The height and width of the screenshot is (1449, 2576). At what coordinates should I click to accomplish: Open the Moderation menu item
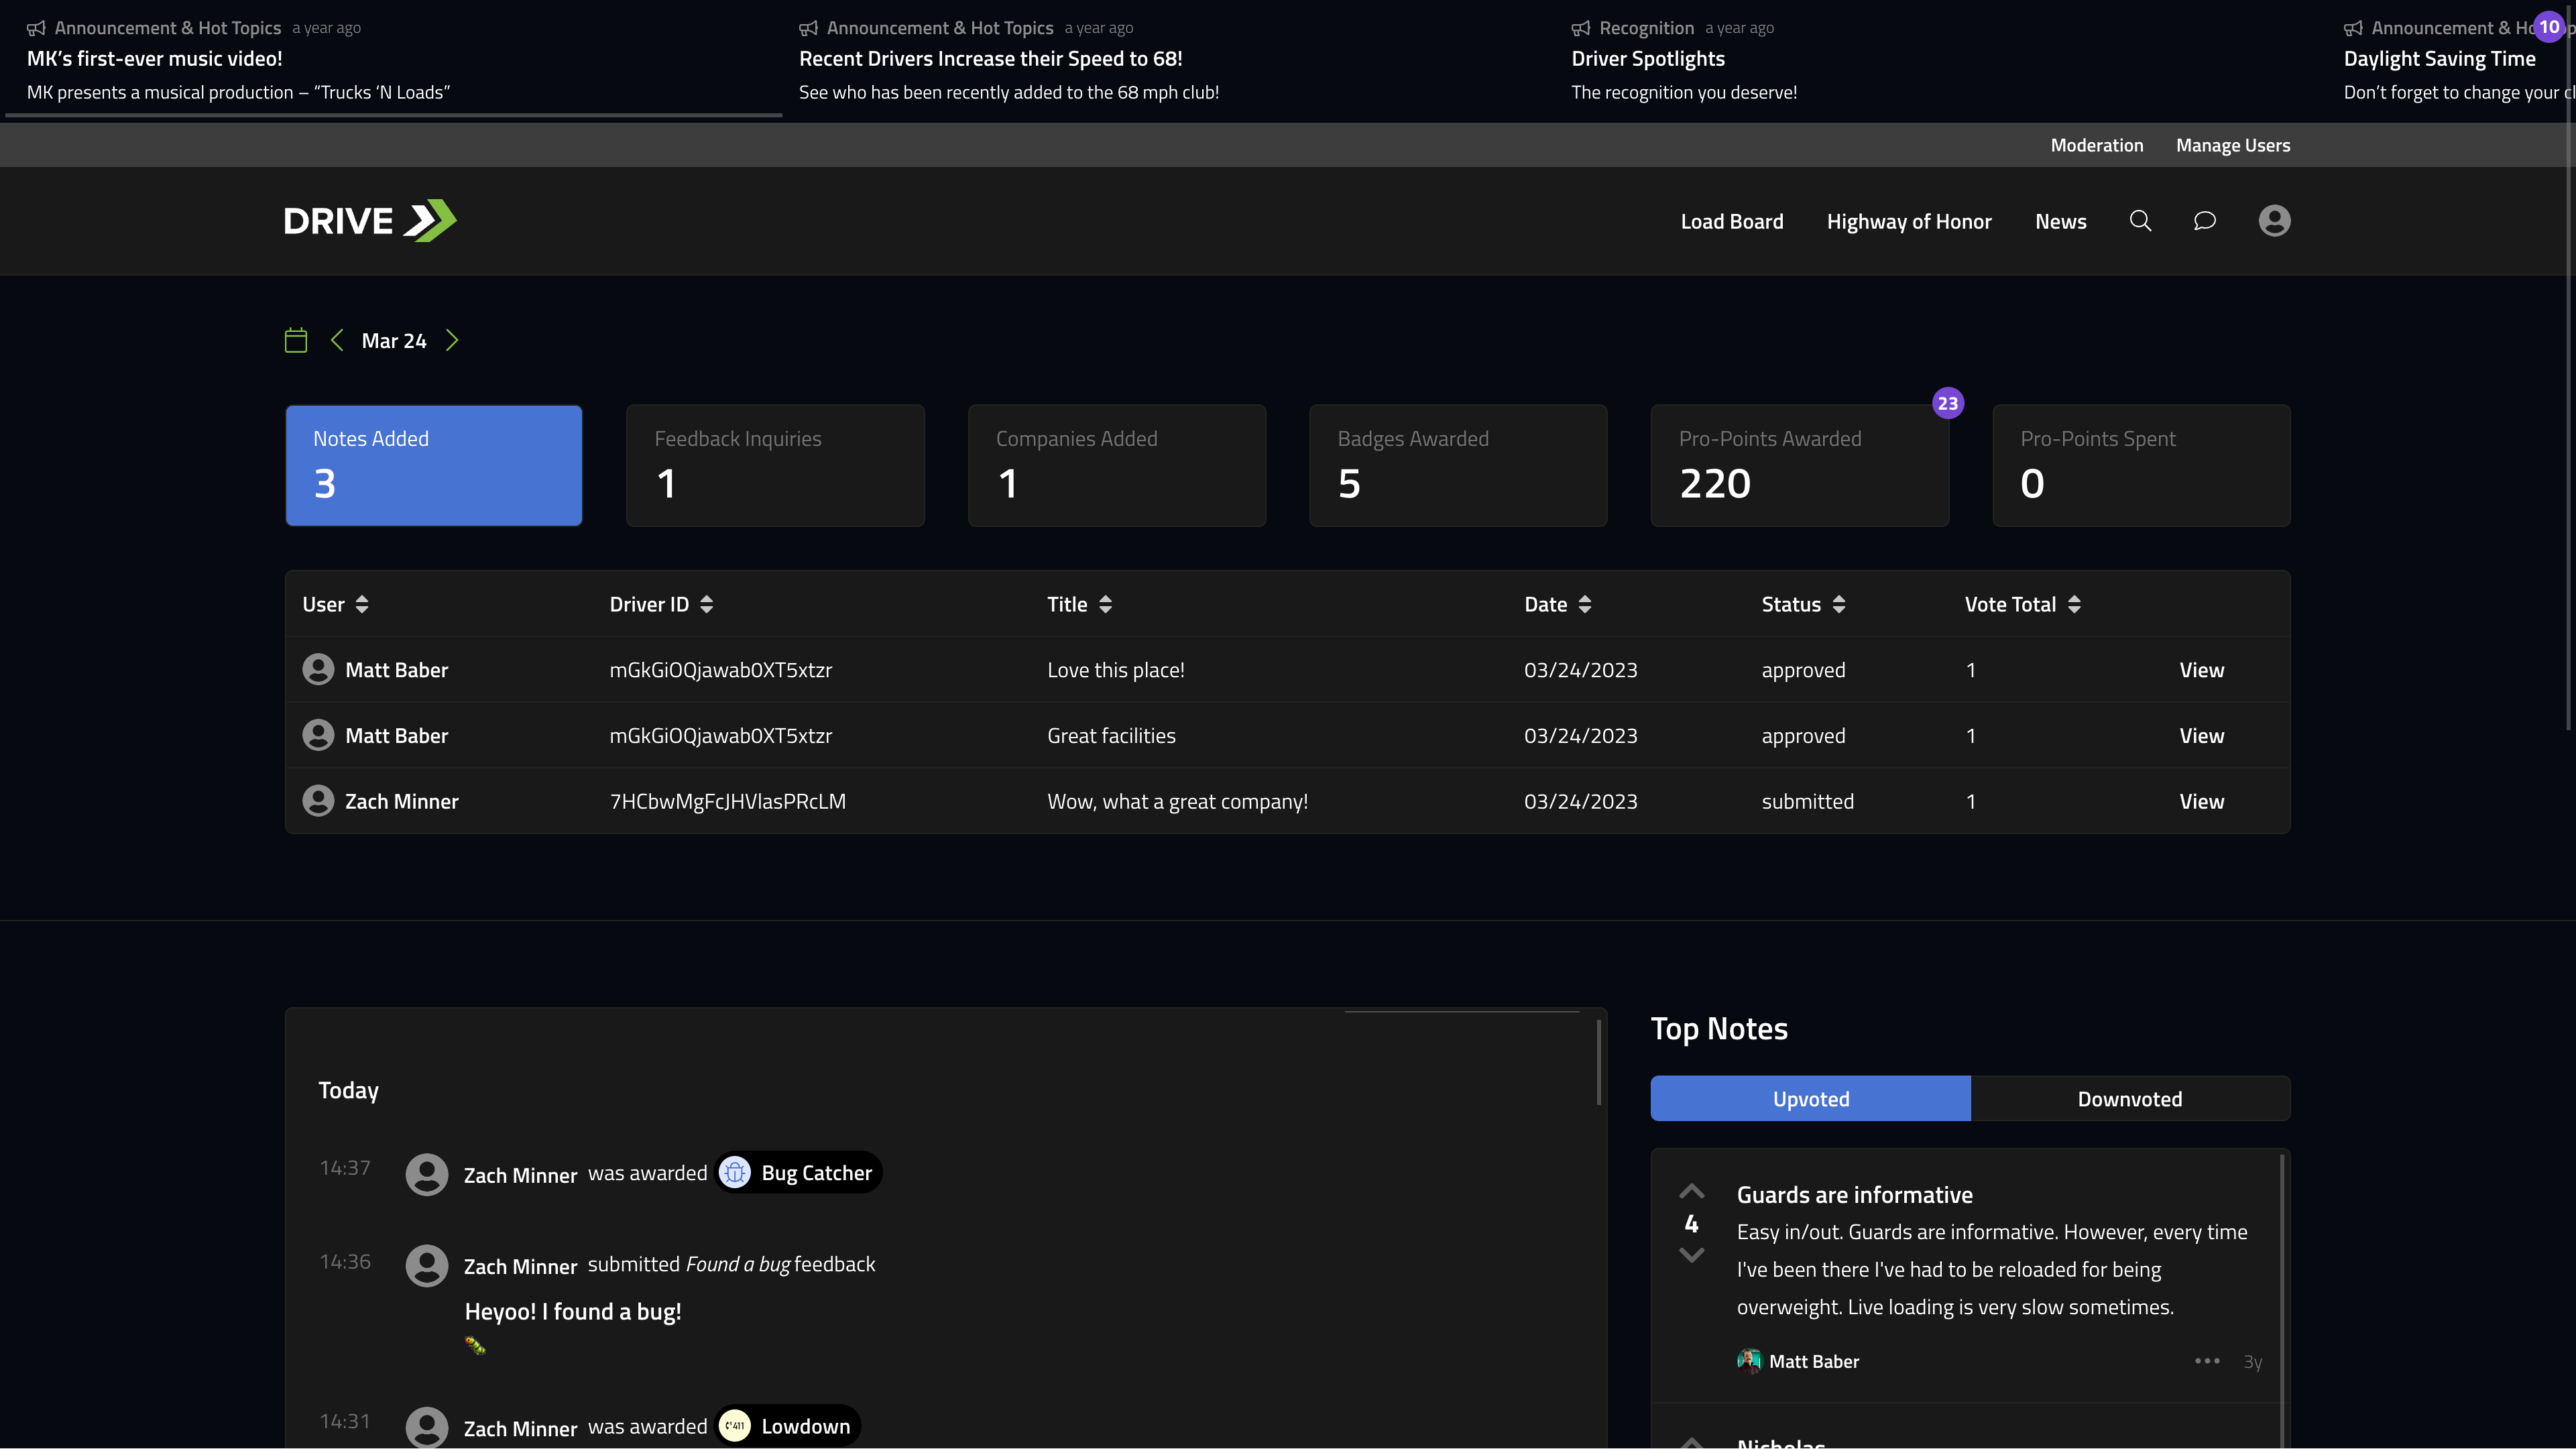pyautogui.click(x=2097, y=144)
